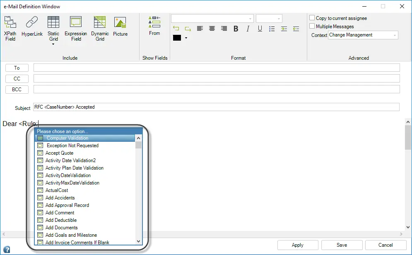Enable Multiple Messages checkbox
412x255 pixels.
[x=312, y=26]
